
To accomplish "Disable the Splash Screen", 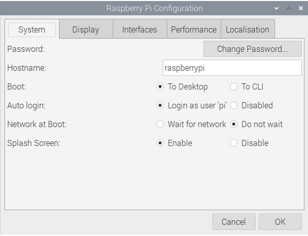I will pos(249,143).
